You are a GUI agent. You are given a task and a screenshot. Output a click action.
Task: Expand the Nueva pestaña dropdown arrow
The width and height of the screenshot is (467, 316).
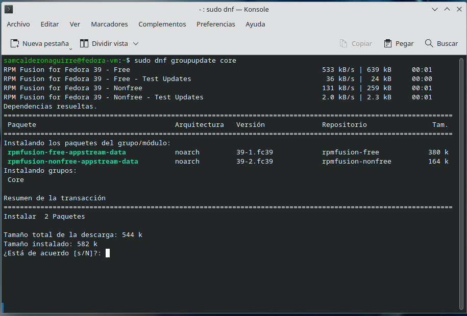[70, 48]
